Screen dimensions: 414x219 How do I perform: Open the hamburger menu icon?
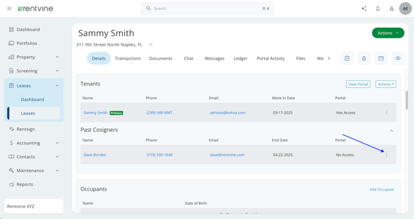[9, 8]
